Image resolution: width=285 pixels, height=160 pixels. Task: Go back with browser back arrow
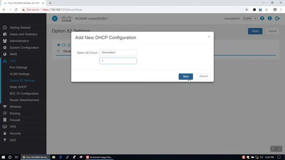[4, 10]
